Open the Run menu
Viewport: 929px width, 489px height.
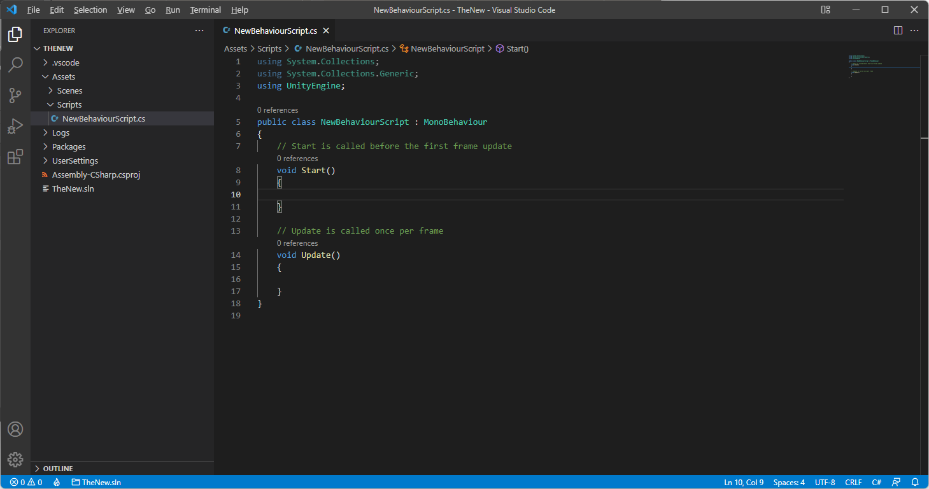pyautogui.click(x=173, y=10)
